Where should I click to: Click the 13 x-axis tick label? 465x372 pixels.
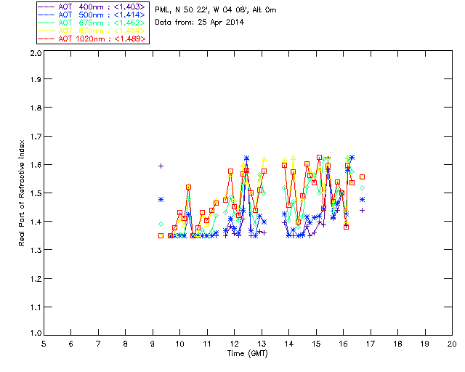pos(262,344)
